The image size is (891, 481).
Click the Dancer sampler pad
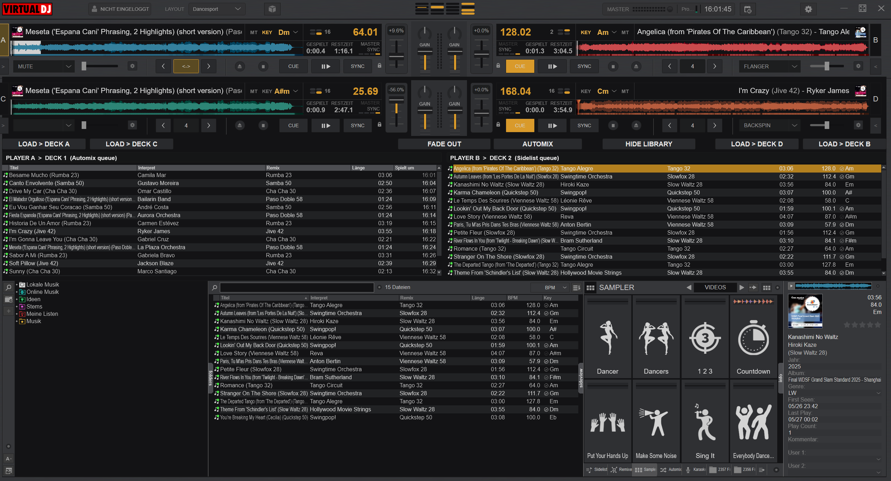coord(608,337)
